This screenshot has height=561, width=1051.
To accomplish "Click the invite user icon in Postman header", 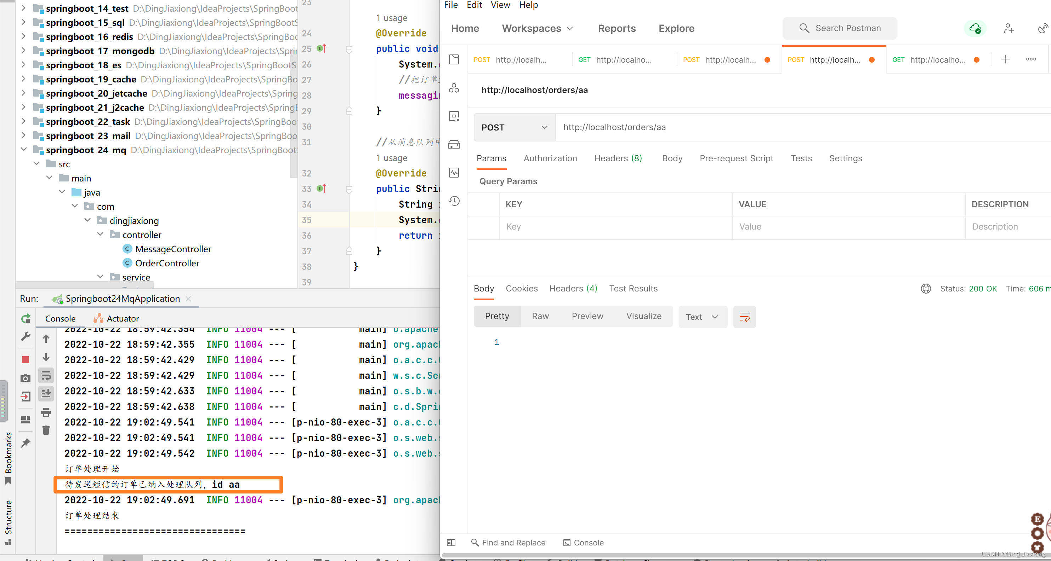I will pos(1009,28).
